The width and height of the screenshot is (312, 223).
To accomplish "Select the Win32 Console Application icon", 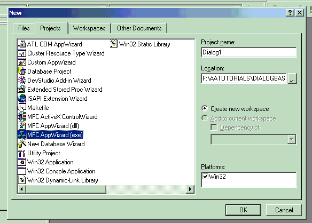I will pos(22,171).
